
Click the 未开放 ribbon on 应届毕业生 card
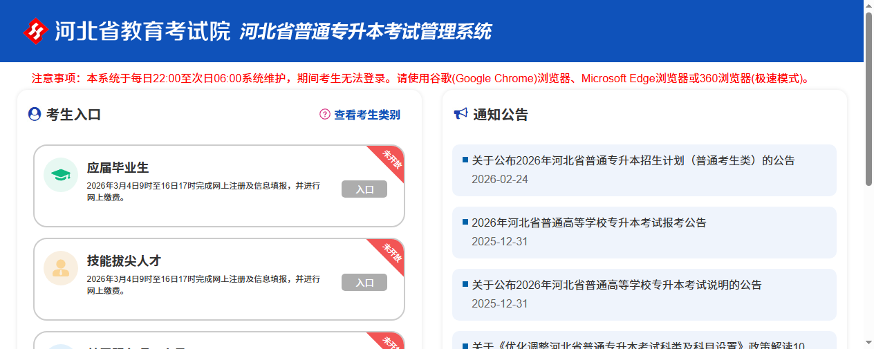click(391, 160)
